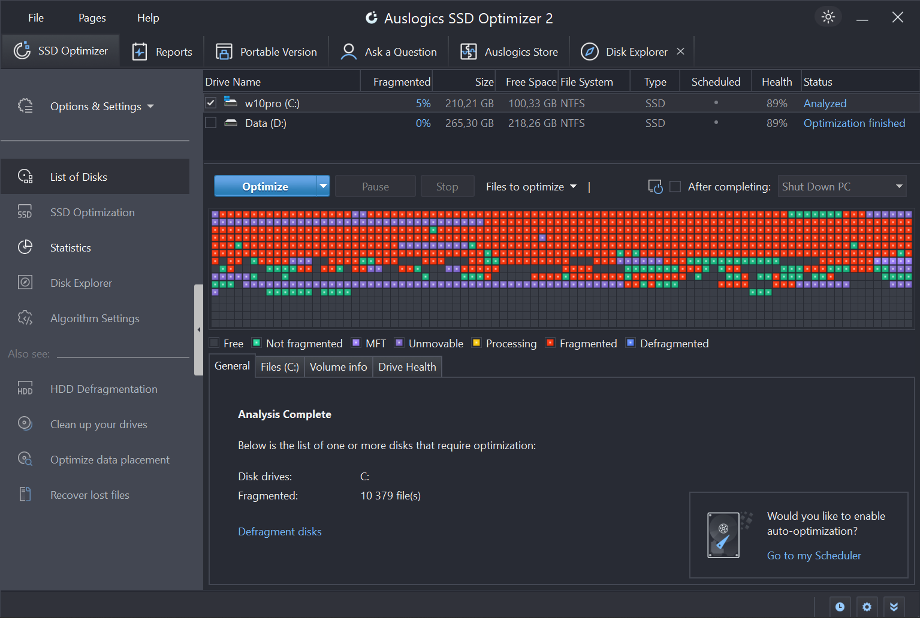
Task: Switch to the Volume info tab
Action: pyautogui.click(x=339, y=366)
